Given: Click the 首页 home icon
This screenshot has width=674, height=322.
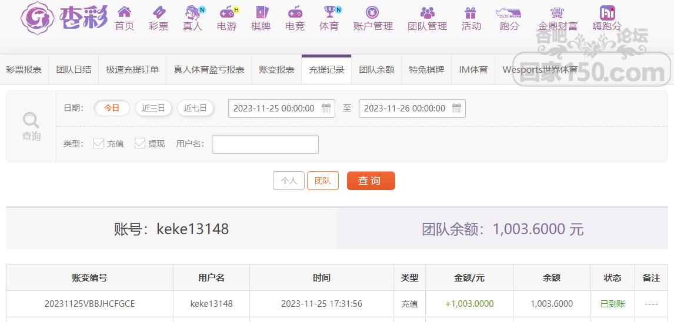Looking at the screenshot, I should (124, 12).
